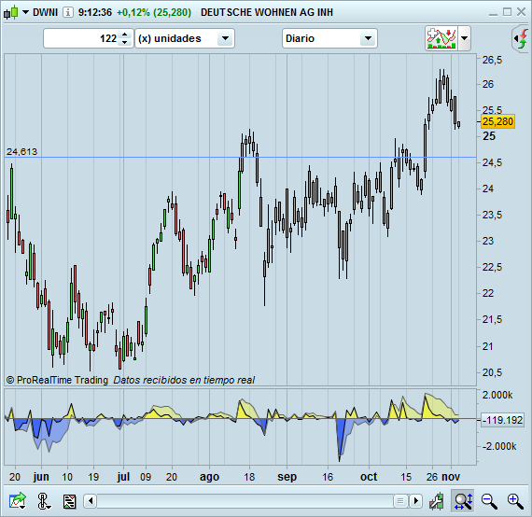The height and width of the screenshot is (517, 532).
Task: Open the DWNI instrument info icon
Action: click(x=68, y=12)
